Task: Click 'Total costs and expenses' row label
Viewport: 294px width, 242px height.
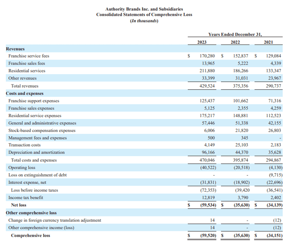Action: point(34,160)
